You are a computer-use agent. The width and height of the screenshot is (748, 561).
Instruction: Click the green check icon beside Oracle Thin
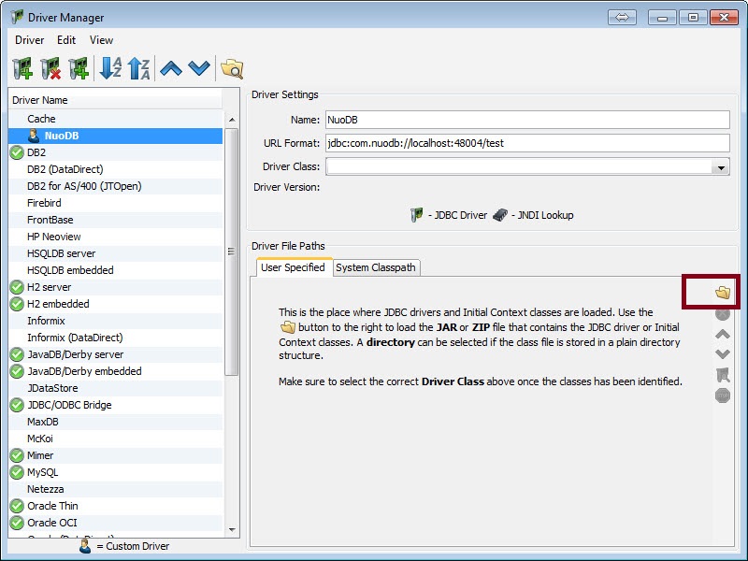point(17,506)
